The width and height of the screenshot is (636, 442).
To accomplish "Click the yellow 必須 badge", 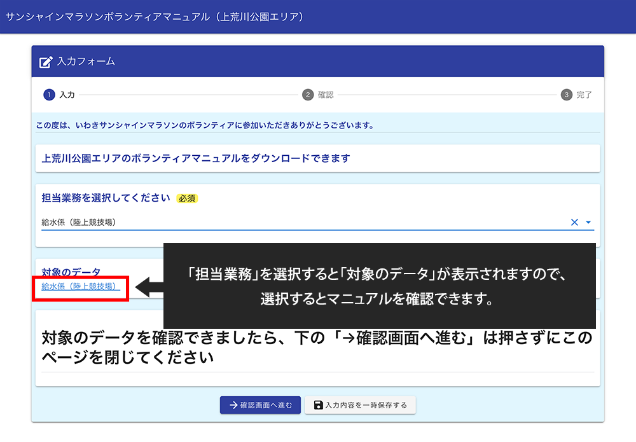I will [188, 198].
